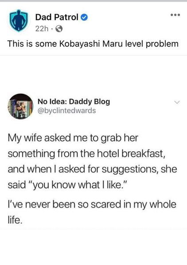The width and height of the screenshot is (187, 265).
Task: Click the gray bar at the top edge
Action: [93, 1]
